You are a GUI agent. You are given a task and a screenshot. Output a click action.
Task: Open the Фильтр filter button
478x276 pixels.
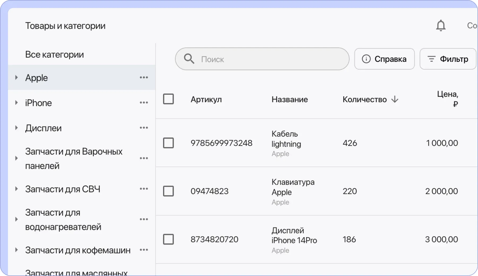448,59
